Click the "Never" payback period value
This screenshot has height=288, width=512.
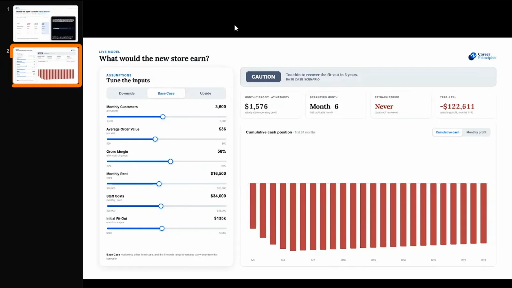coord(384,106)
